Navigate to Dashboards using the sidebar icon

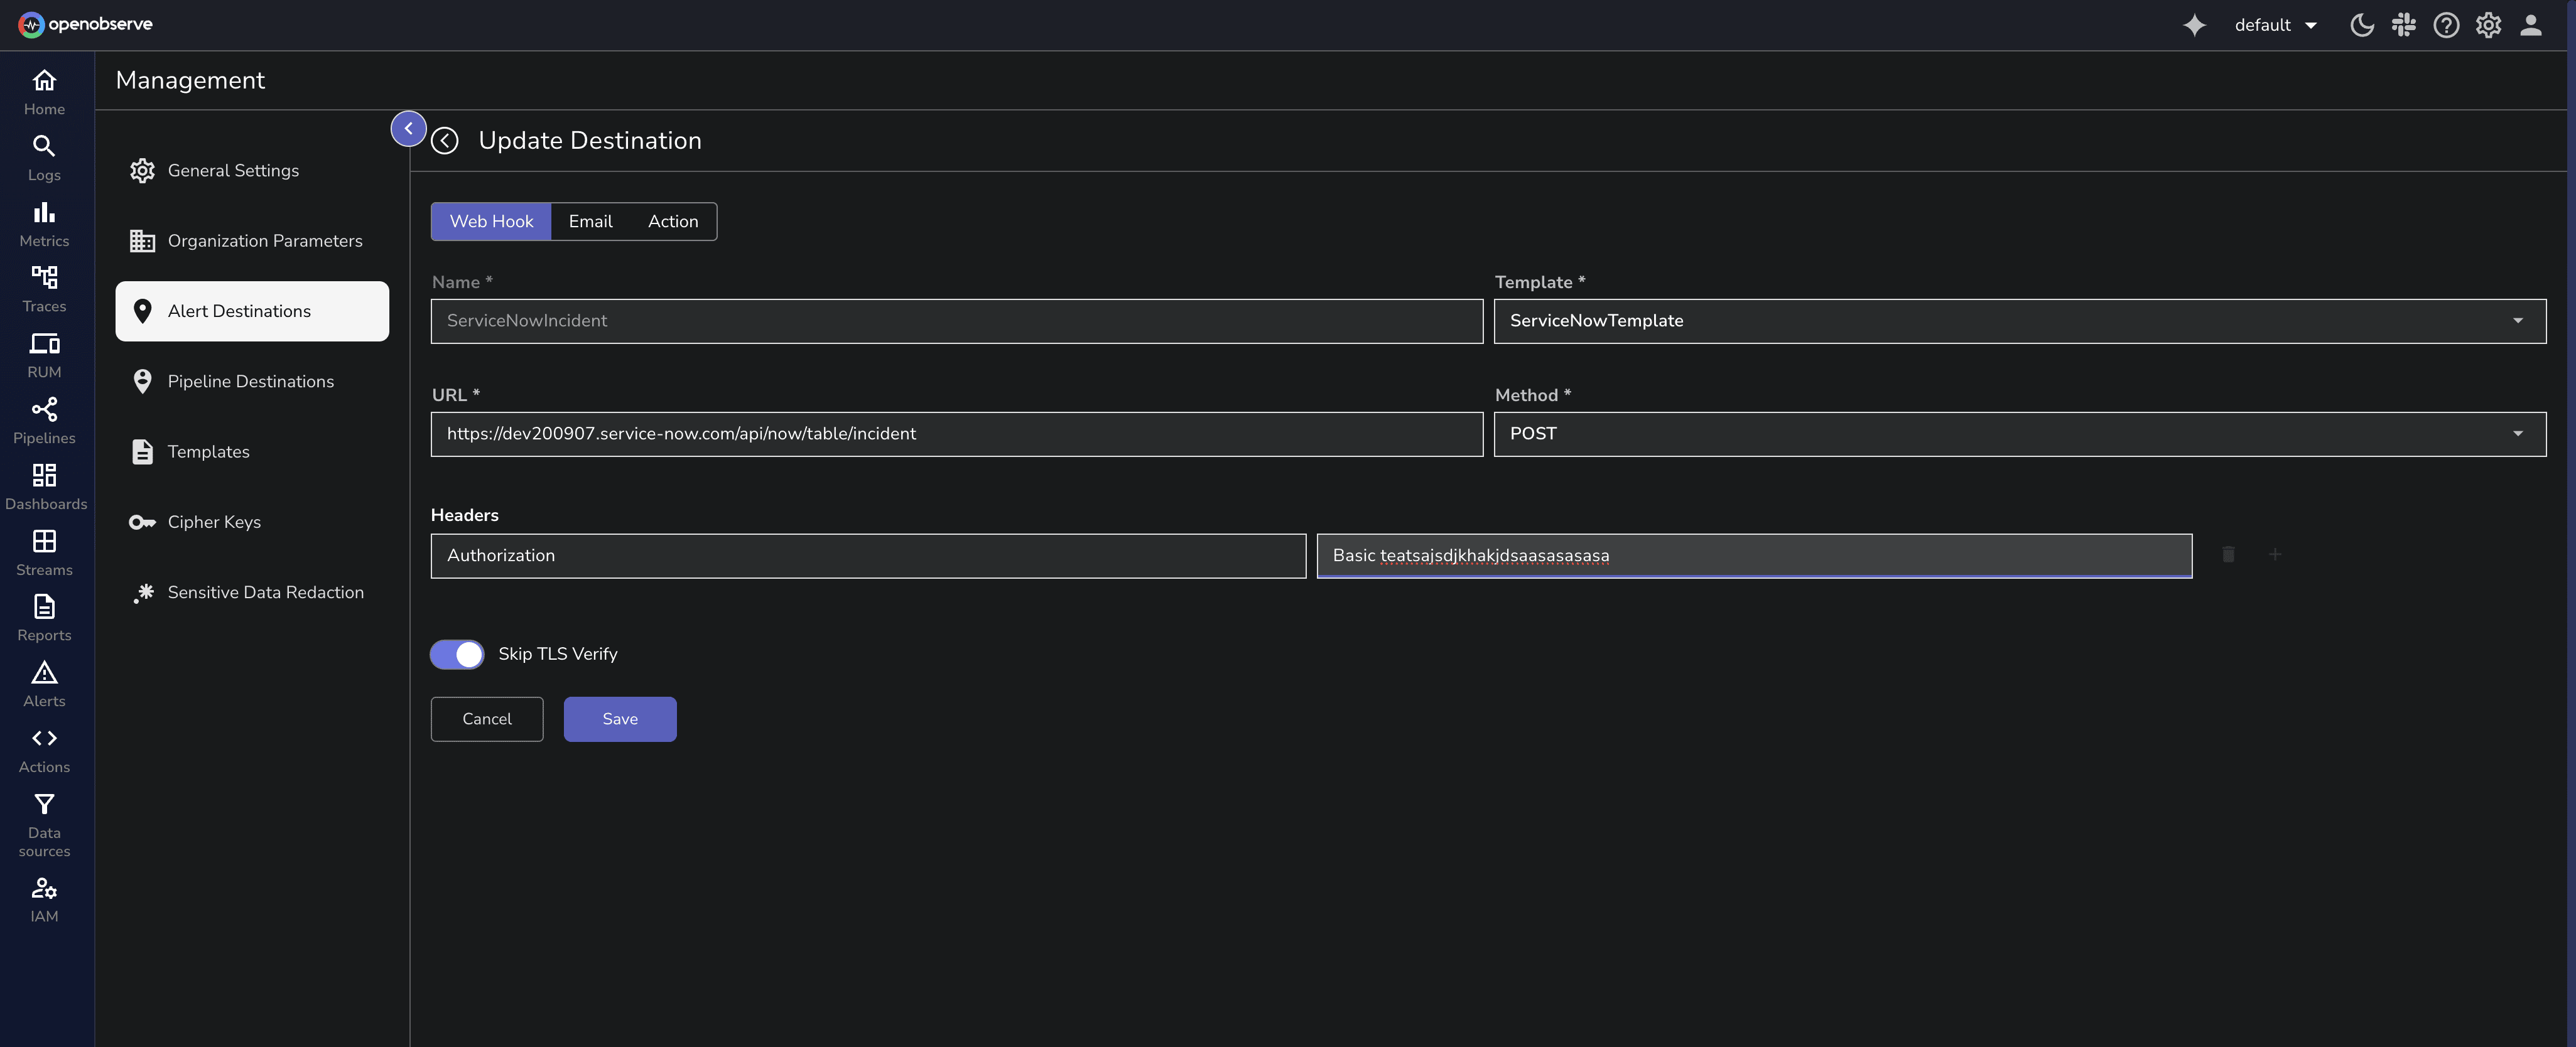click(x=44, y=485)
